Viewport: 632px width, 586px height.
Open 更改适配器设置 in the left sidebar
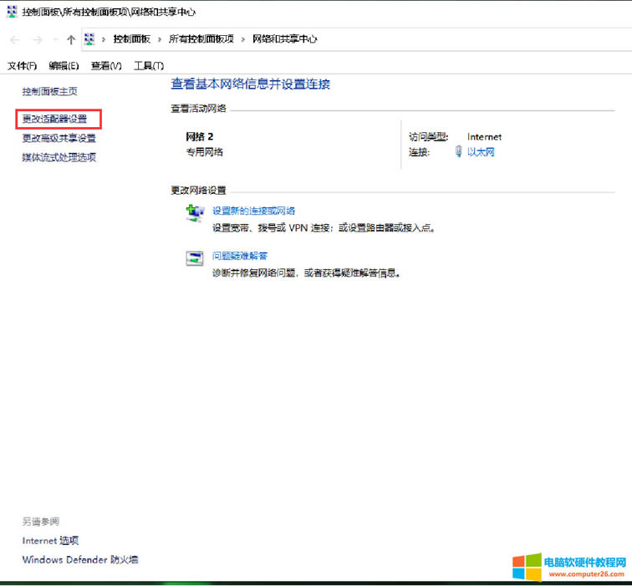pyautogui.click(x=54, y=119)
